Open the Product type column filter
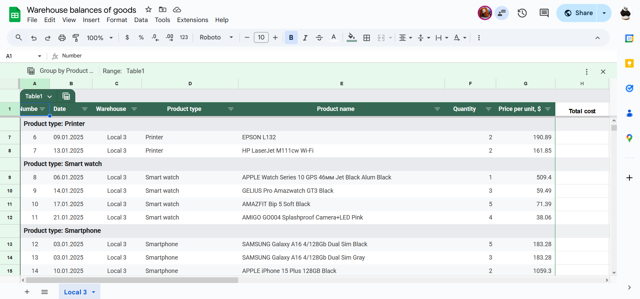The width and height of the screenshot is (640, 299). coord(231,109)
